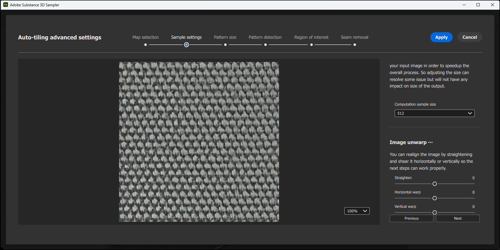Click the Straighten slider handle
Viewport: 500px width, 250px height.
[434, 184]
